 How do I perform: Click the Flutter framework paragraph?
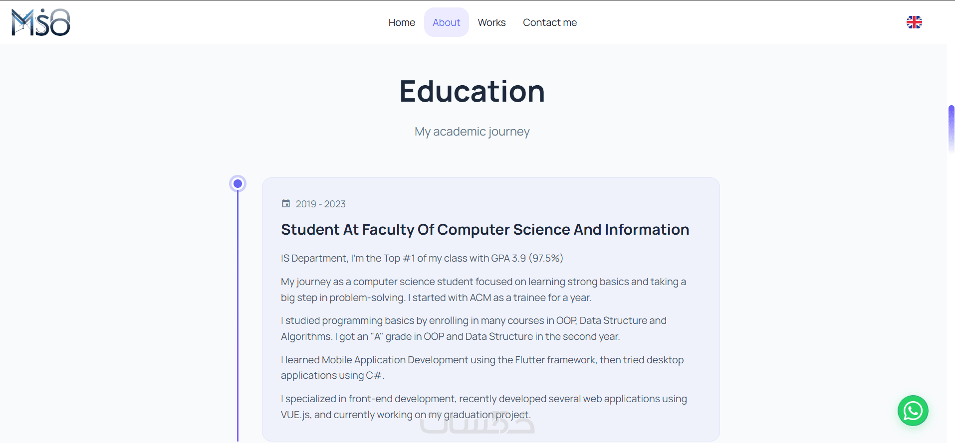[481, 367]
